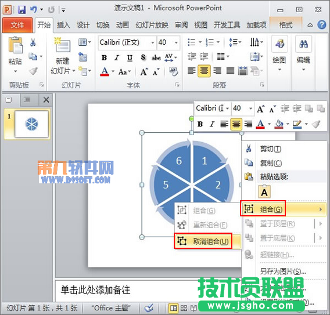Open mini toolbar font size dropdown

(x=250, y=108)
